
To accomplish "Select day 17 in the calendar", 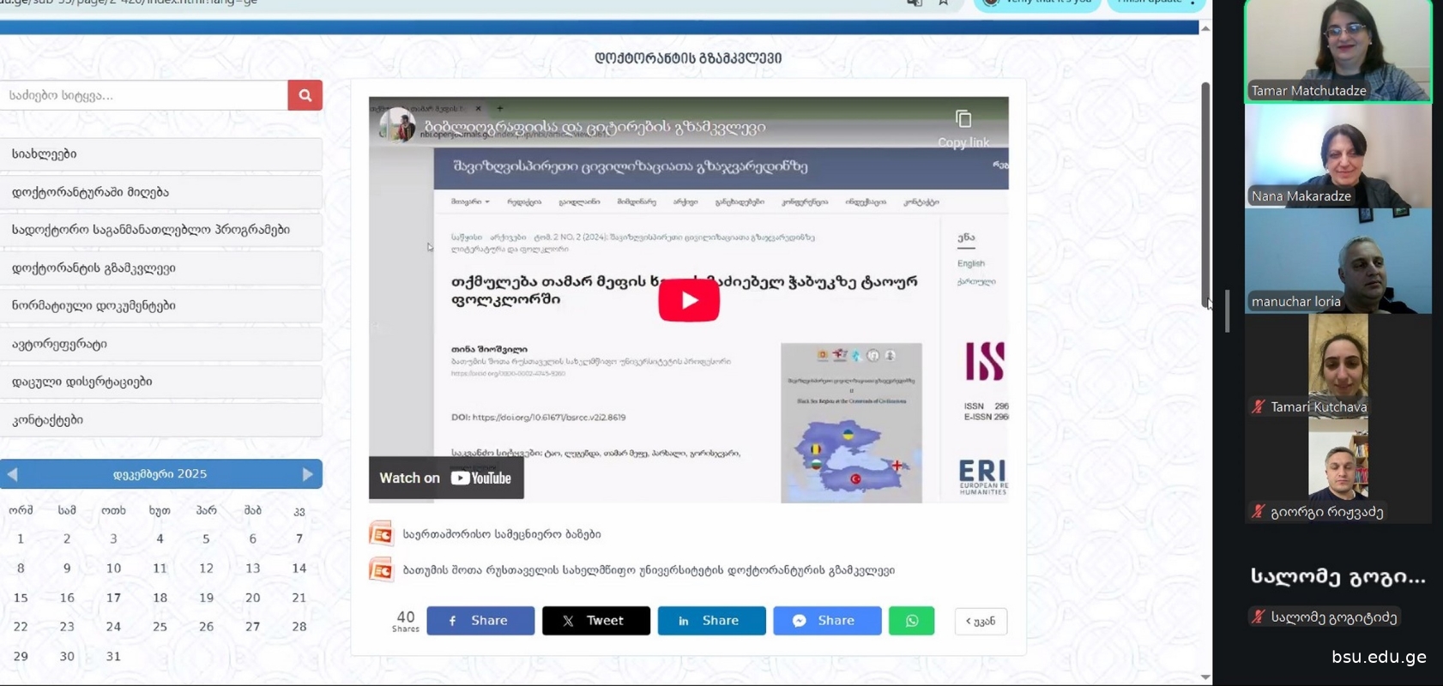I will 113,598.
